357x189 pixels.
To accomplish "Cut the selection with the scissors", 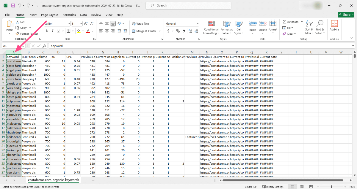I will (20, 22).
